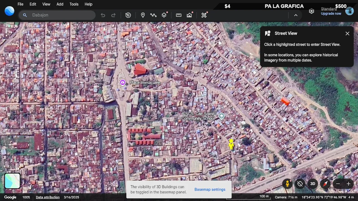The height and width of the screenshot is (201, 358).
Task: Select the draw path or polygon tool
Action: [153, 15]
